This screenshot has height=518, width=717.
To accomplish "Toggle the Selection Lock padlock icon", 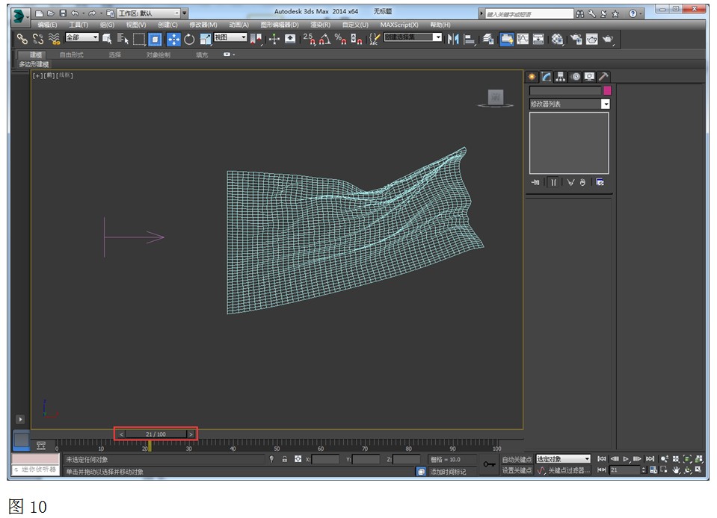I will pyautogui.click(x=284, y=459).
